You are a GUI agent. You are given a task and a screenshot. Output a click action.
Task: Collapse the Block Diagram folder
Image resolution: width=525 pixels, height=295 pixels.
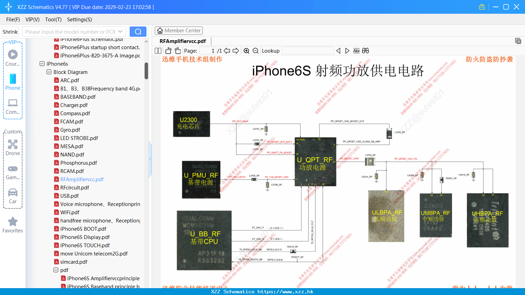pos(49,72)
